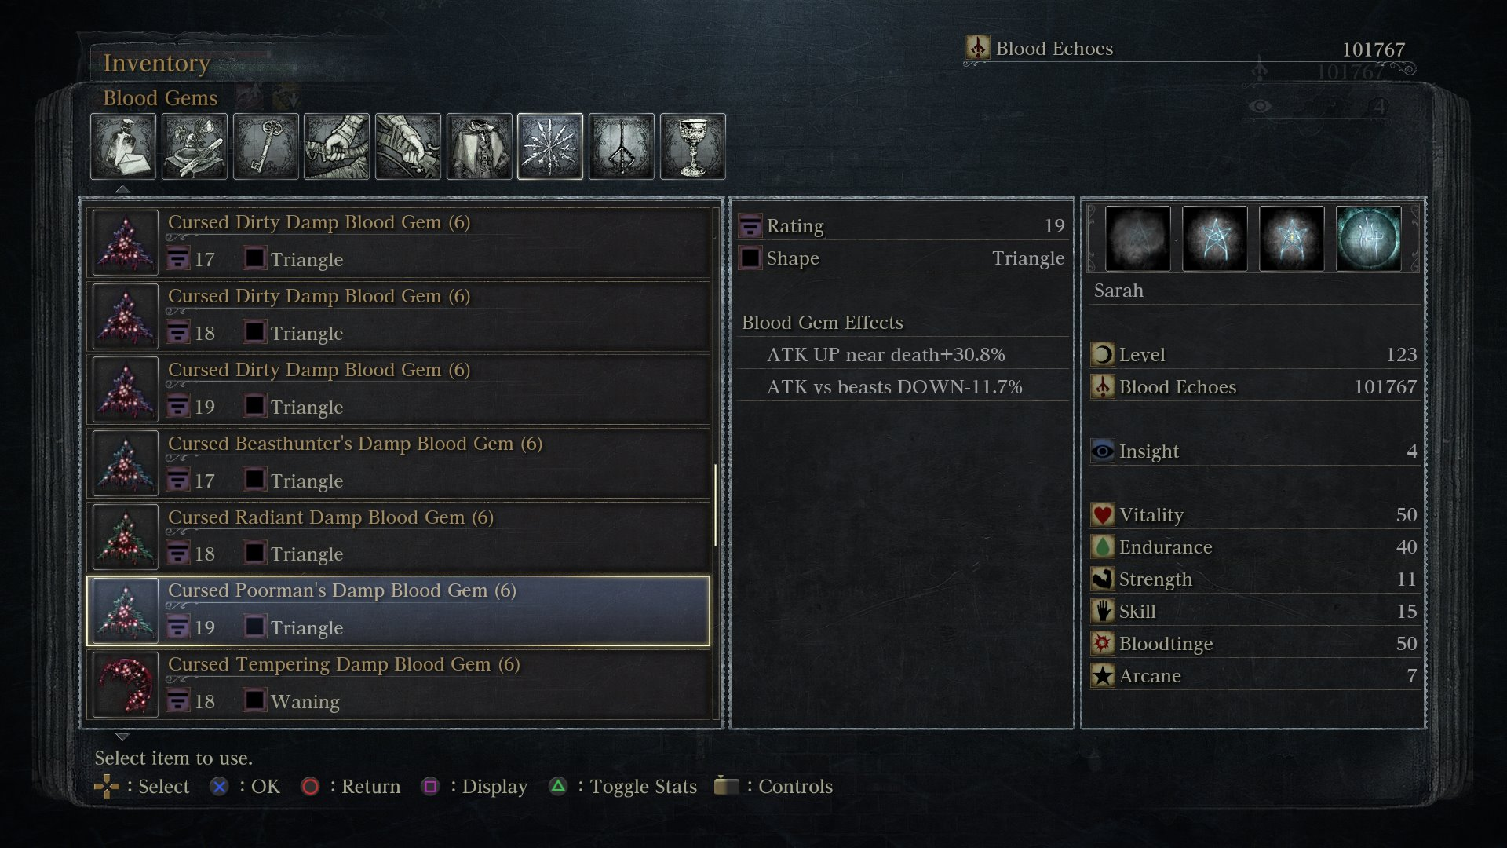Screen dimensions: 1507x848
Task: Select the Cursed Beasthunter's Damp gem thumbnail
Action: pyautogui.click(x=126, y=463)
